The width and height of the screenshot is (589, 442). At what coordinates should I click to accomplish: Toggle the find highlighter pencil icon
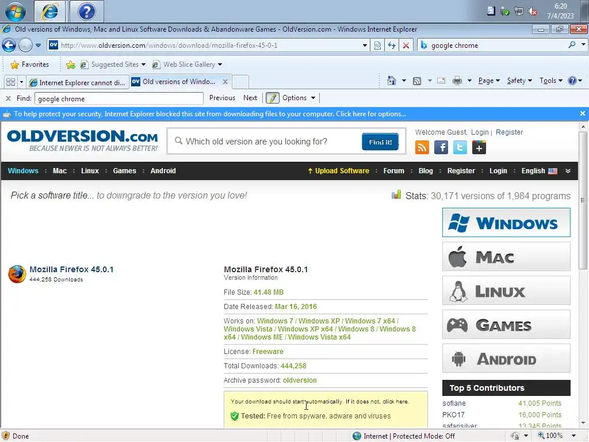point(272,98)
